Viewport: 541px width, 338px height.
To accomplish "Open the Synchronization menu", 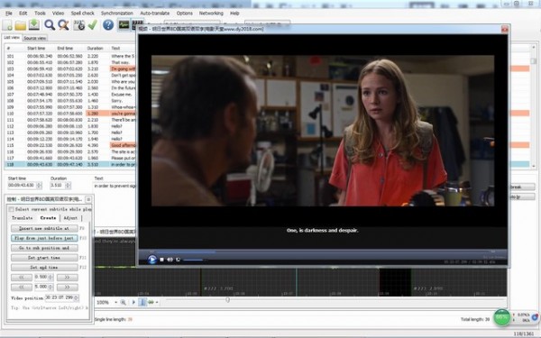I will coord(117,14).
